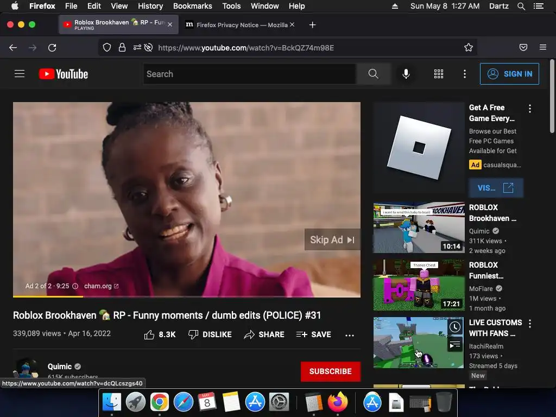Open Spotlight search in menu bar
Screen dimensions: 556x417
point(521,6)
